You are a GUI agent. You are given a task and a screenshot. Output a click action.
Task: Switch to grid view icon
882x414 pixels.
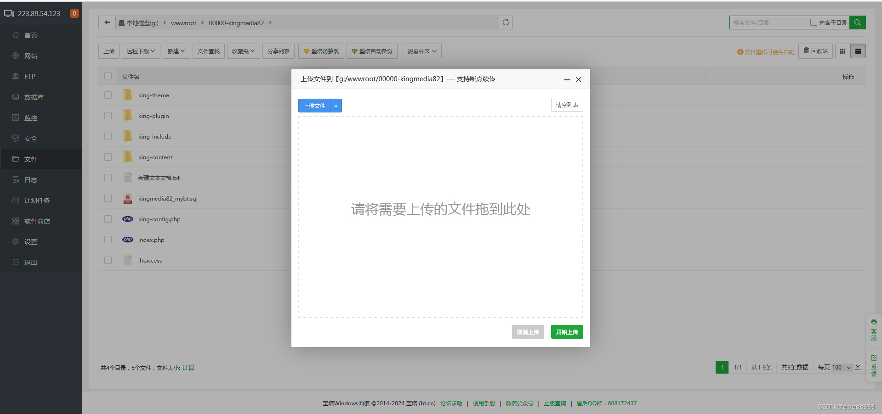point(842,51)
